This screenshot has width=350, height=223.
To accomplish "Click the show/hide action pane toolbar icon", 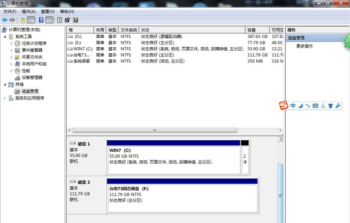I will pyautogui.click(x=49, y=20).
